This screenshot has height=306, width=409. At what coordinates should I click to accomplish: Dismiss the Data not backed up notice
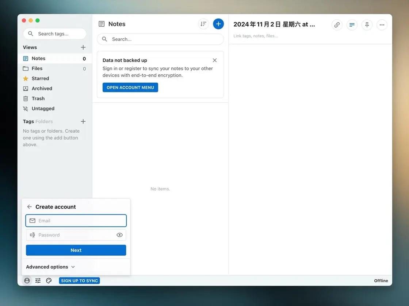click(215, 60)
